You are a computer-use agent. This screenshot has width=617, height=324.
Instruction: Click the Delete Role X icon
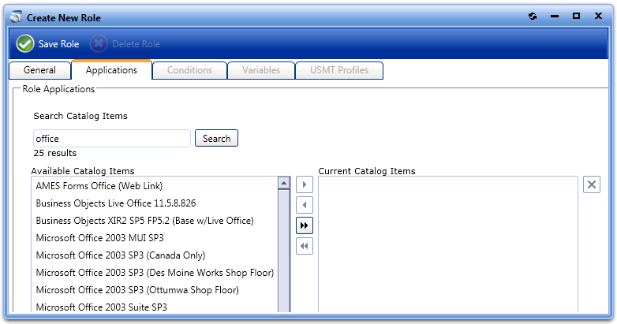[x=99, y=43]
